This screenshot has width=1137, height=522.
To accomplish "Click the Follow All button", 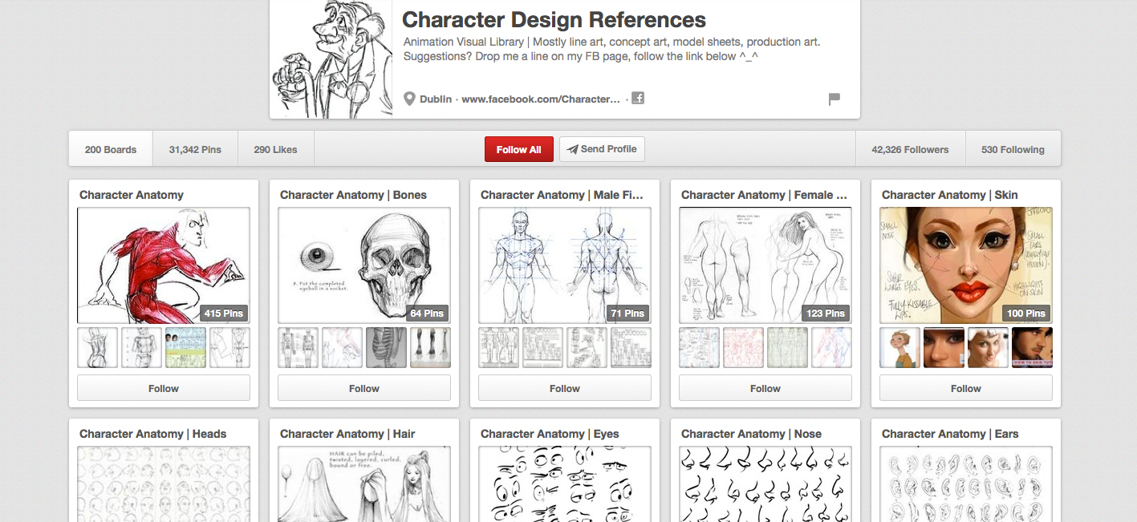I will pos(518,149).
